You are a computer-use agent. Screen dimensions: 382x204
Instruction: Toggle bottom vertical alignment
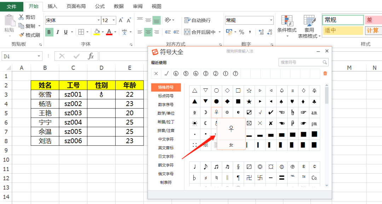pos(156,20)
